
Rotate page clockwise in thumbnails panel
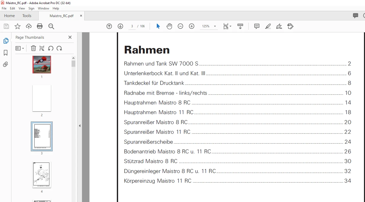pyautogui.click(x=59, y=48)
